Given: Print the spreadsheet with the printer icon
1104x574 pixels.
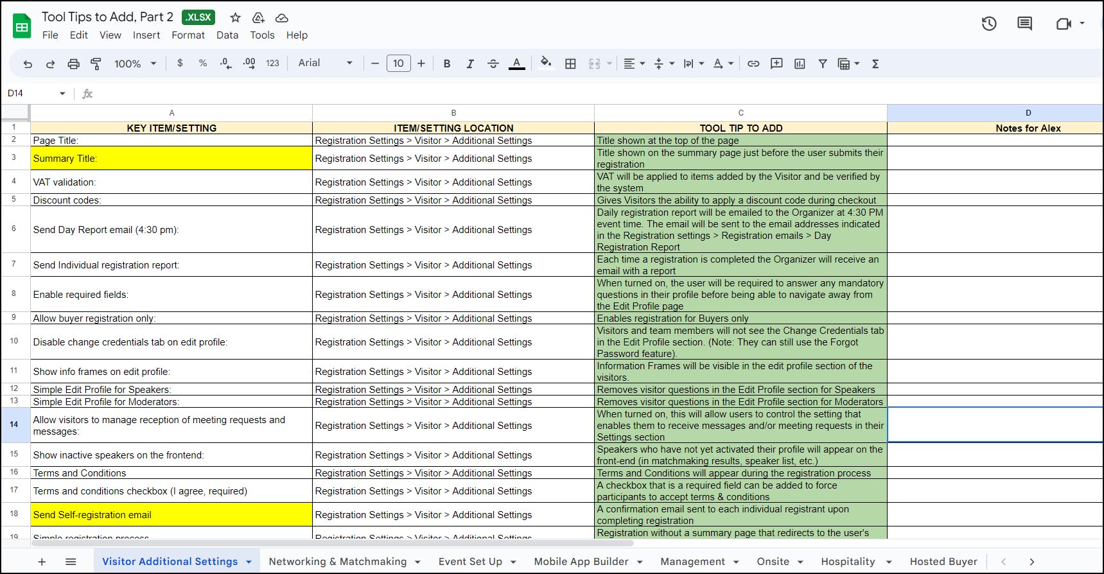Looking at the screenshot, I should click(x=74, y=64).
